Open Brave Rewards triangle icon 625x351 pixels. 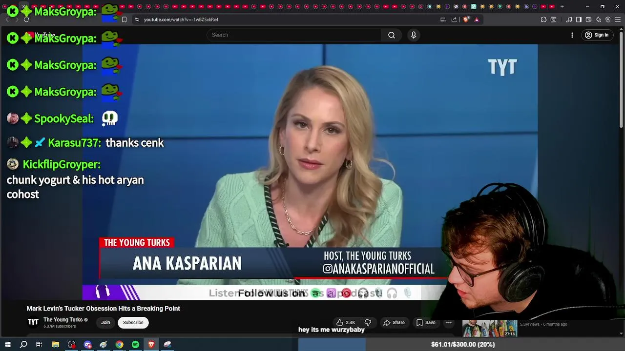(x=477, y=19)
